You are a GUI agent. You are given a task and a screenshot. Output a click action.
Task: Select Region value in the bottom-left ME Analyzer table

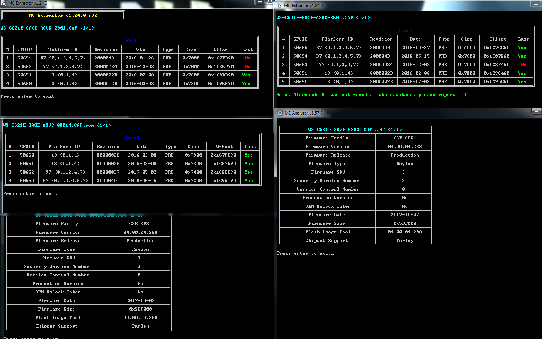point(140,249)
